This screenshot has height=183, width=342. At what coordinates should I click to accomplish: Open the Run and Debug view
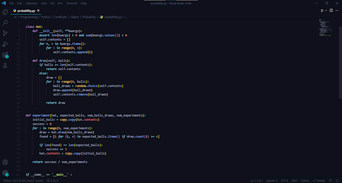tap(5, 44)
